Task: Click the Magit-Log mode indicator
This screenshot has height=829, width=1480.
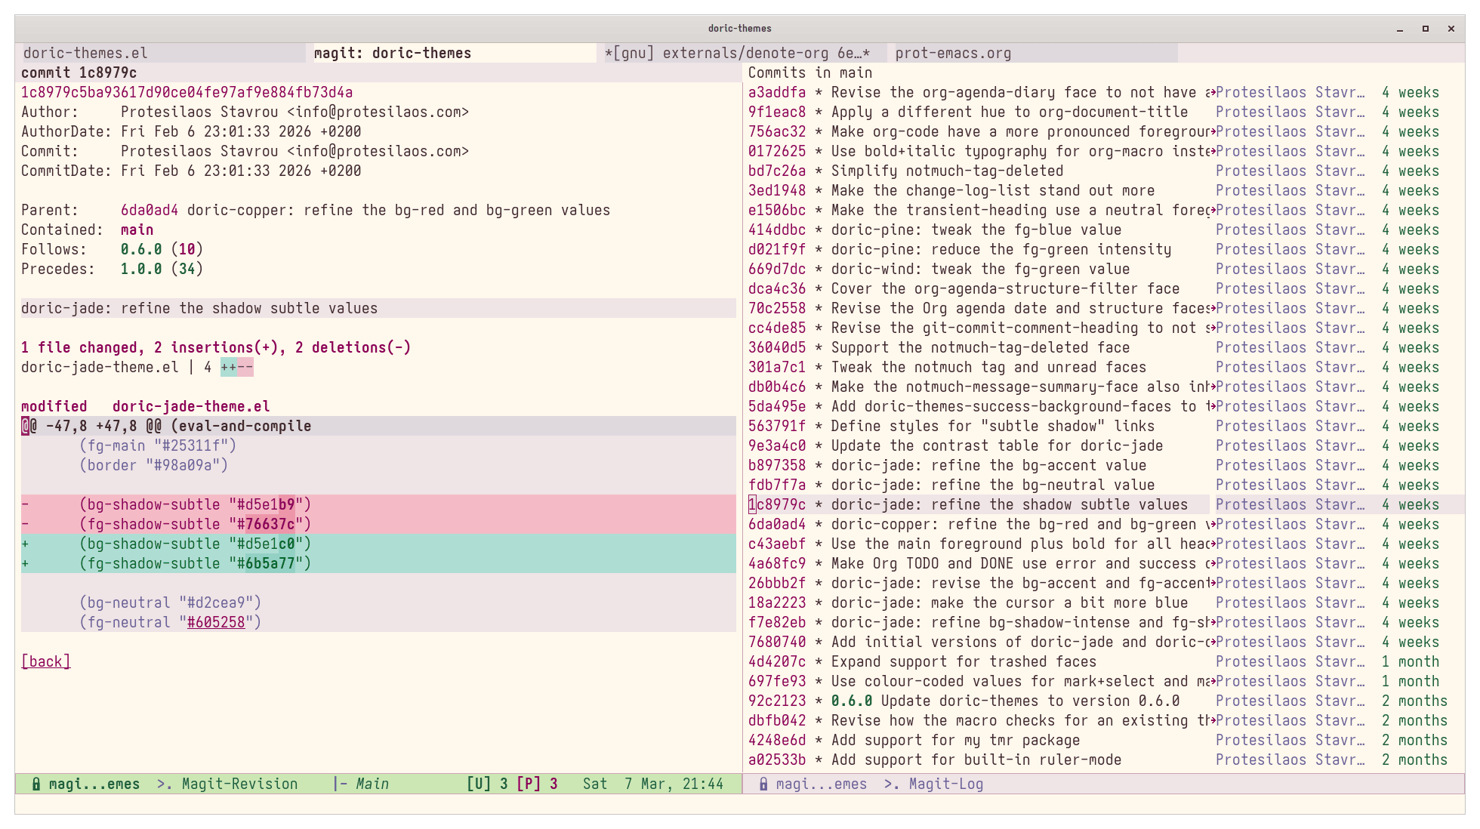Action: tap(945, 784)
